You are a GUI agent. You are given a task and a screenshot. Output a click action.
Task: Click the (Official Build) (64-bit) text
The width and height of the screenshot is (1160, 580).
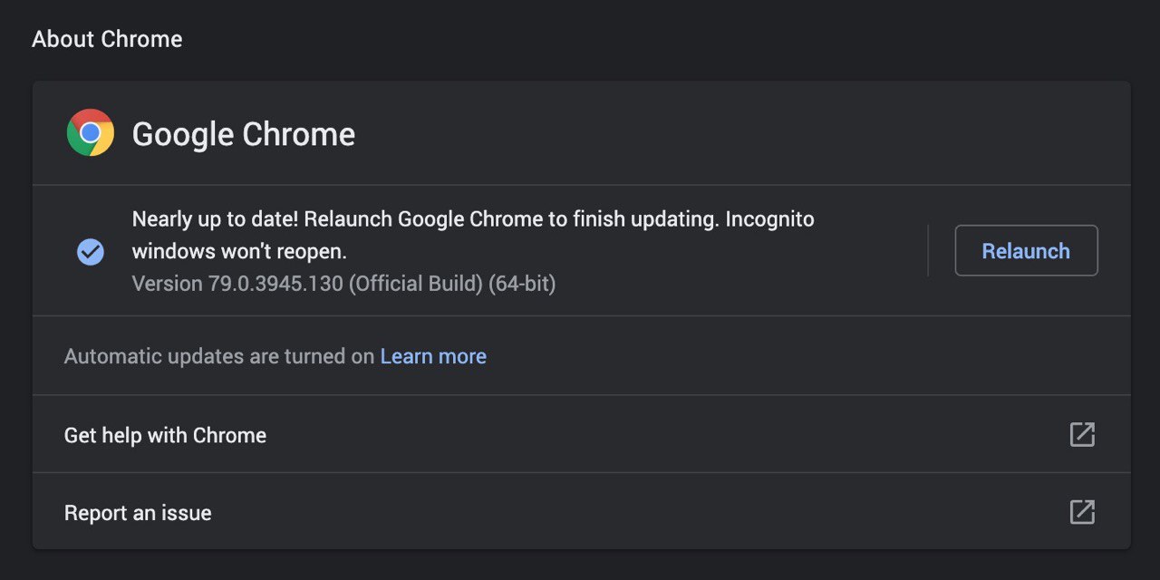pyautogui.click(x=452, y=284)
